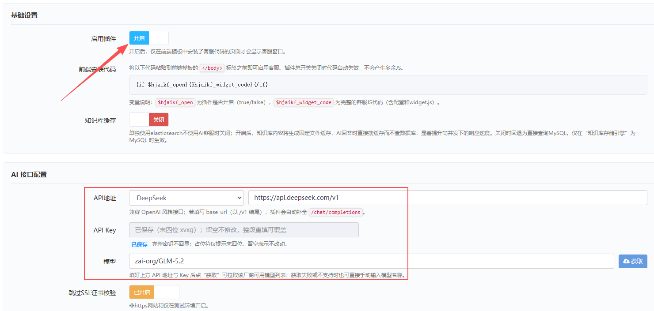The width and height of the screenshot is (654, 311).
Task: Click the /chat/completions code tag
Action: coord(335,212)
